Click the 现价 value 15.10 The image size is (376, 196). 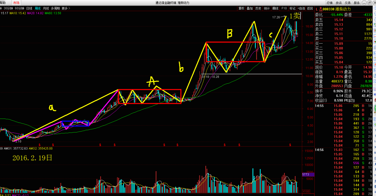click(339, 68)
